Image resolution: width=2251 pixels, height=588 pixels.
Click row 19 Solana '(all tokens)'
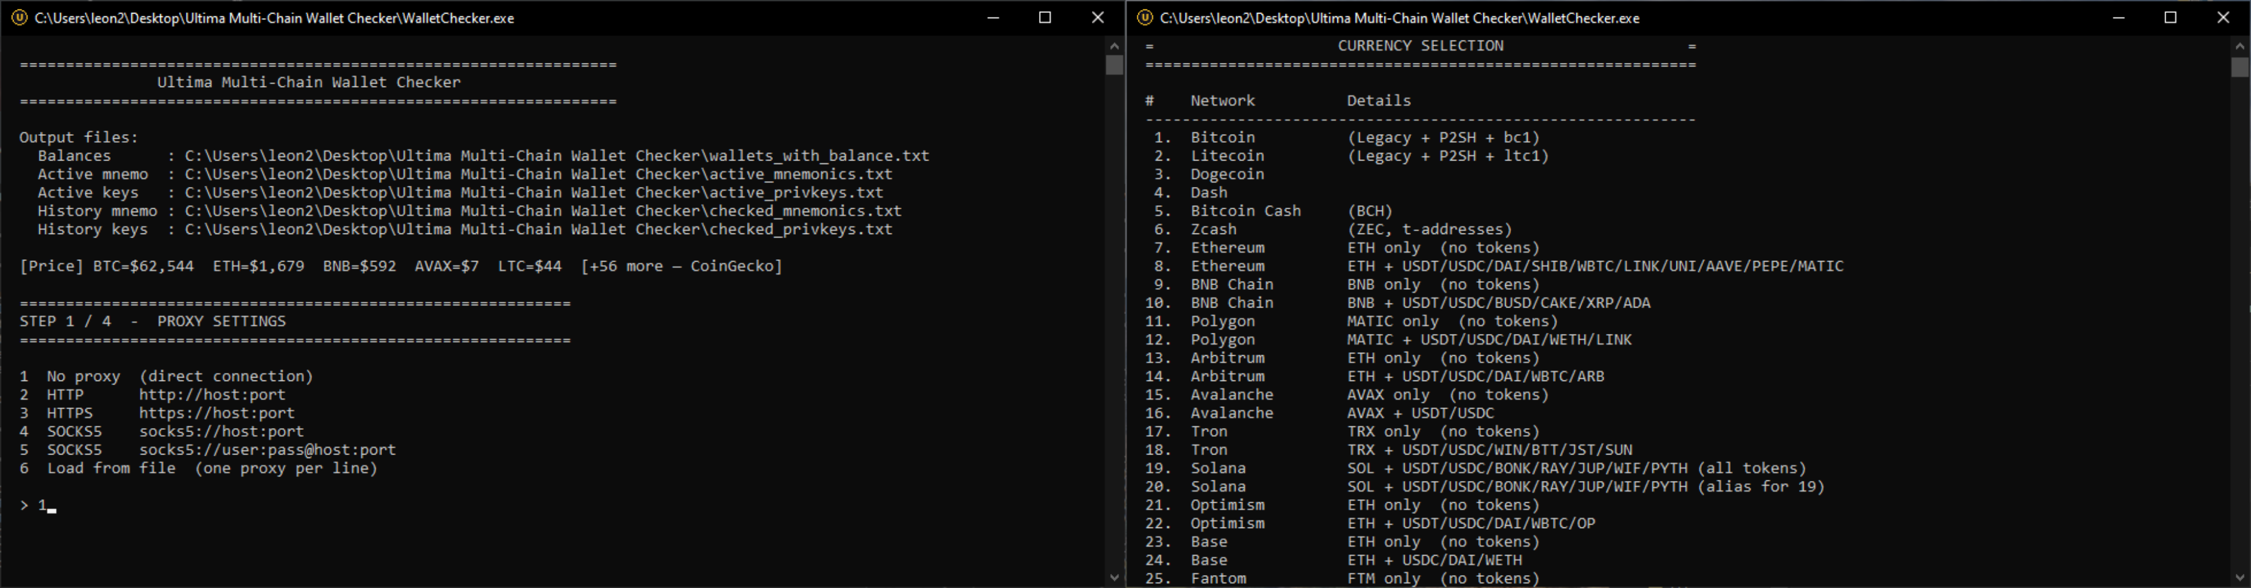pyautogui.click(x=1476, y=467)
